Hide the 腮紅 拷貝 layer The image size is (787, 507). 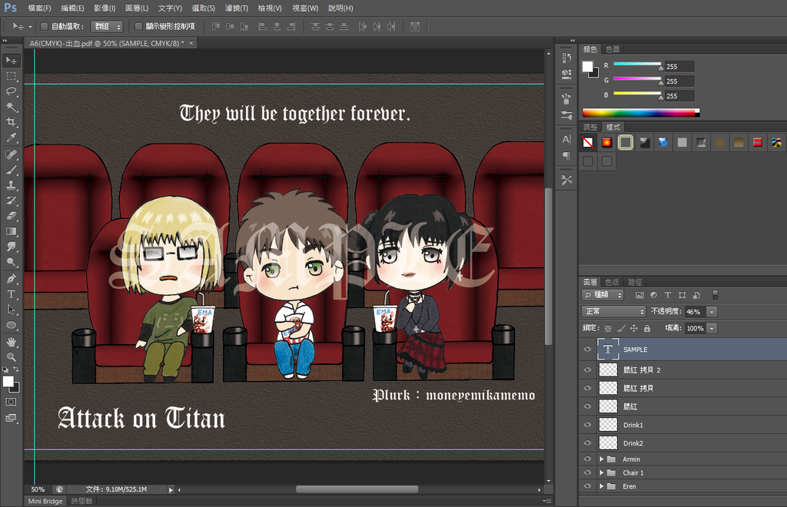point(587,388)
